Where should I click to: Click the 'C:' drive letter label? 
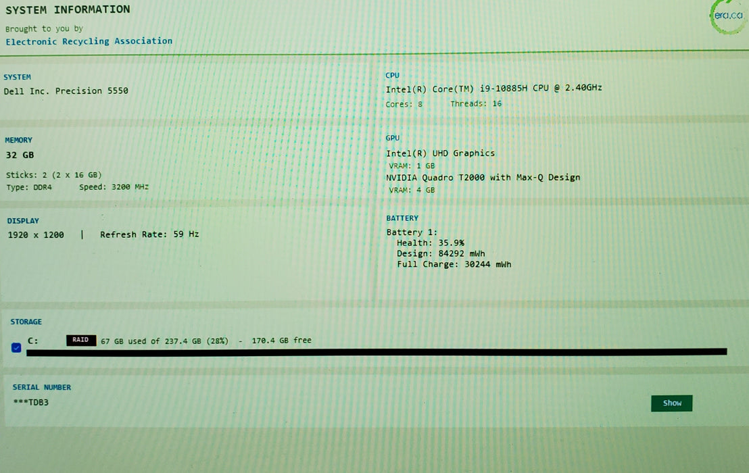pos(32,341)
